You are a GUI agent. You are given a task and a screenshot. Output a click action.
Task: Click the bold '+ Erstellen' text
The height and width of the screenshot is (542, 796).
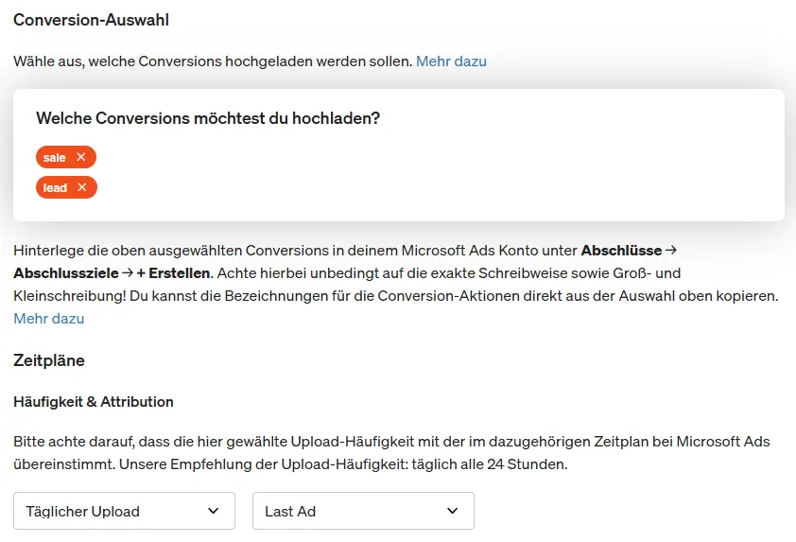pos(173,273)
